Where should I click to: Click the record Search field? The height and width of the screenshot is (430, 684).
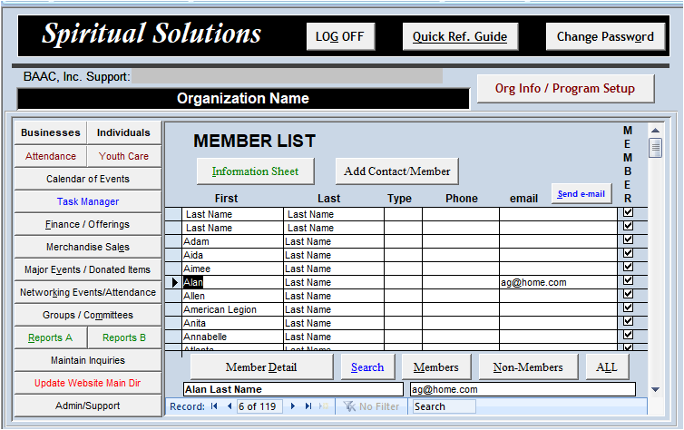coord(444,406)
